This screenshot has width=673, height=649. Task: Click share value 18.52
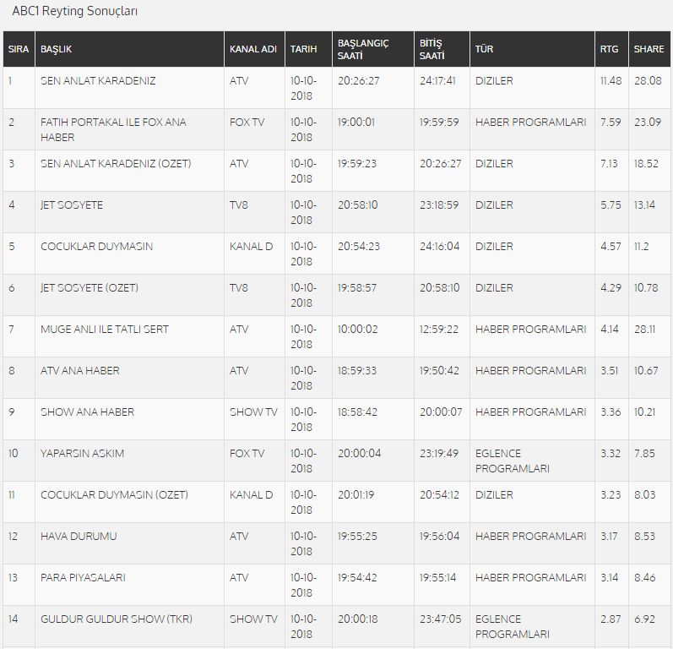point(646,164)
